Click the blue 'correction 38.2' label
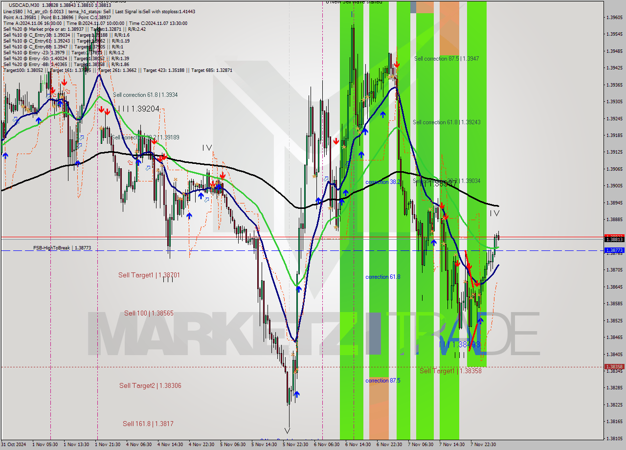 [x=383, y=182]
